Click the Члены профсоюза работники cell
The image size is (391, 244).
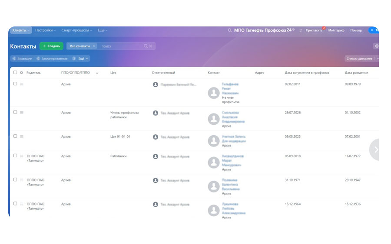pos(124,115)
